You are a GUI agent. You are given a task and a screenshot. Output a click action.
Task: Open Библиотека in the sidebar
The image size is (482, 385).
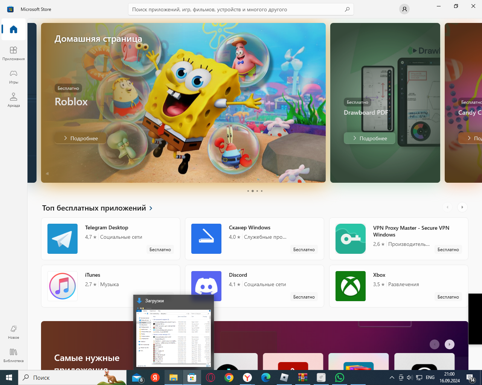coord(14,355)
